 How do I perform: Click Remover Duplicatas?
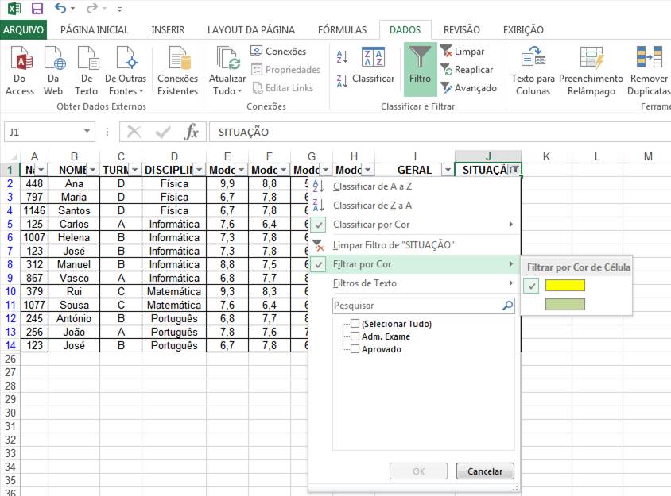[x=649, y=71]
